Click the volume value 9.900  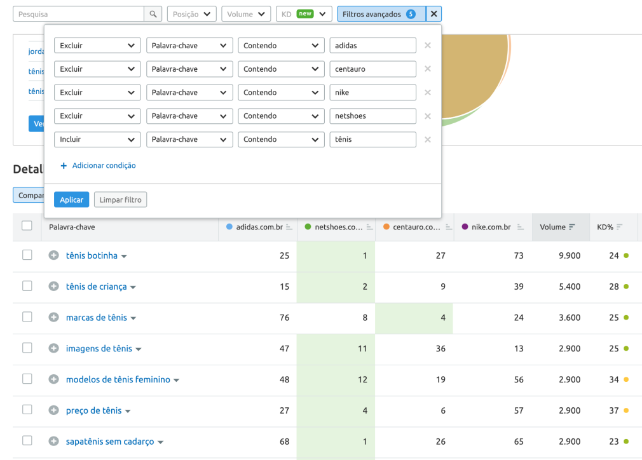click(x=570, y=255)
